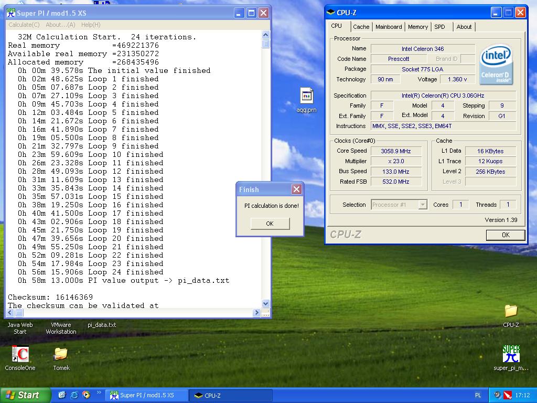
Task: Click the Checksum: 16146369 line
Action: point(50,297)
